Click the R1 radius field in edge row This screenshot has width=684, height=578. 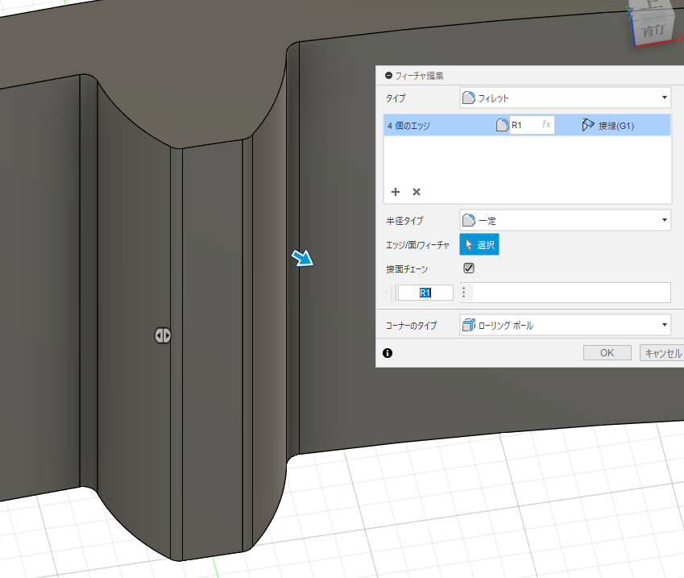pos(524,125)
